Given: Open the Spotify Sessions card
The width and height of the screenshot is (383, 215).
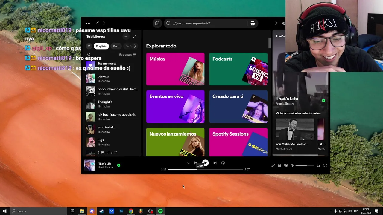Looking at the screenshot, I should [238, 142].
